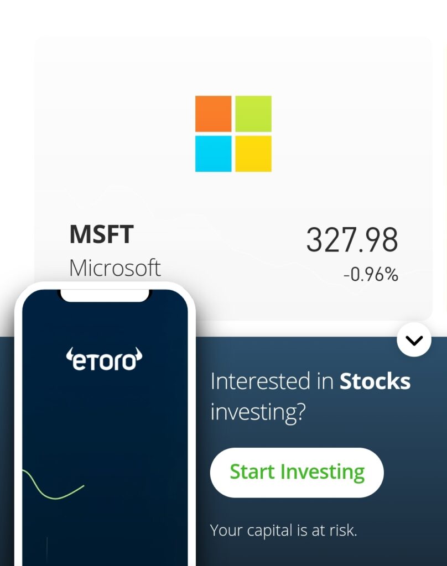Open the Stocks investing link
447x566 pixels.
pyautogui.click(x=374, y=380)
